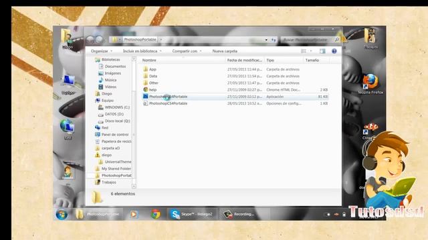
Task: Select My Shared Folder in sidebar
Action: point(113,169)
